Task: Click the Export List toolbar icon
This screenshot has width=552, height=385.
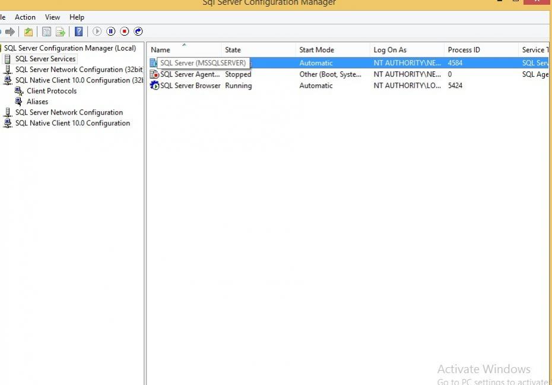Action: coord(61,31)
